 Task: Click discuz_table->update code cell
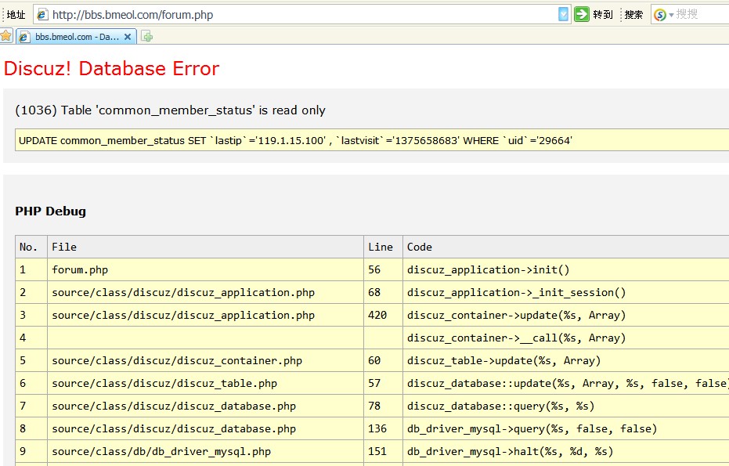point(566,360)
